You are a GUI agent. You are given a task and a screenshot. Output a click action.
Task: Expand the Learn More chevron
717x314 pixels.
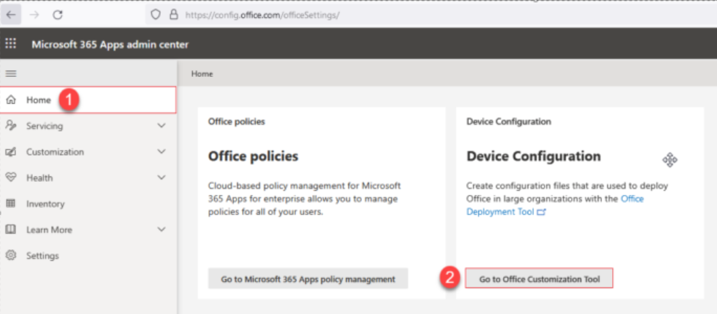click(x=162, y=230)
